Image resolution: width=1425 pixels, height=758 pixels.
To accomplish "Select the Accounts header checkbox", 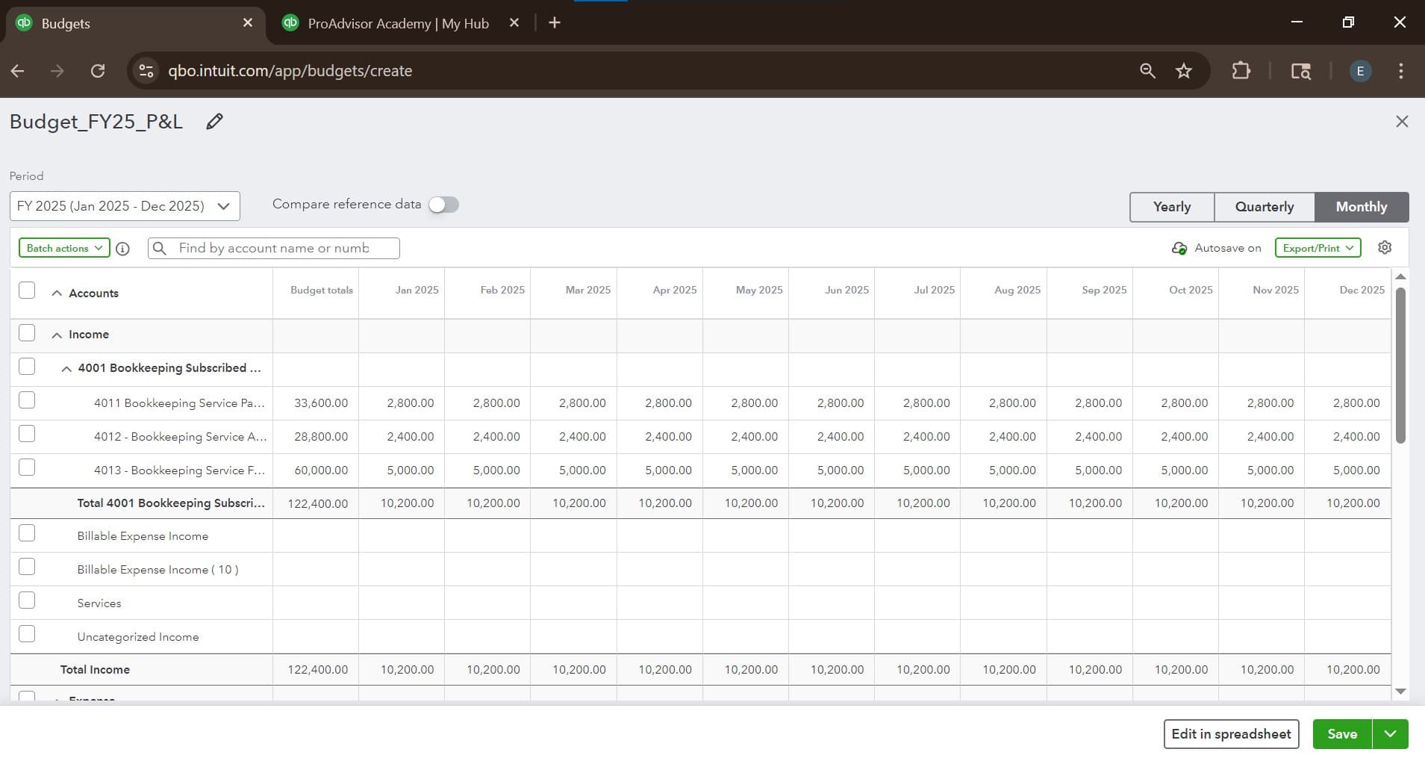I will [x=27, y=290].
